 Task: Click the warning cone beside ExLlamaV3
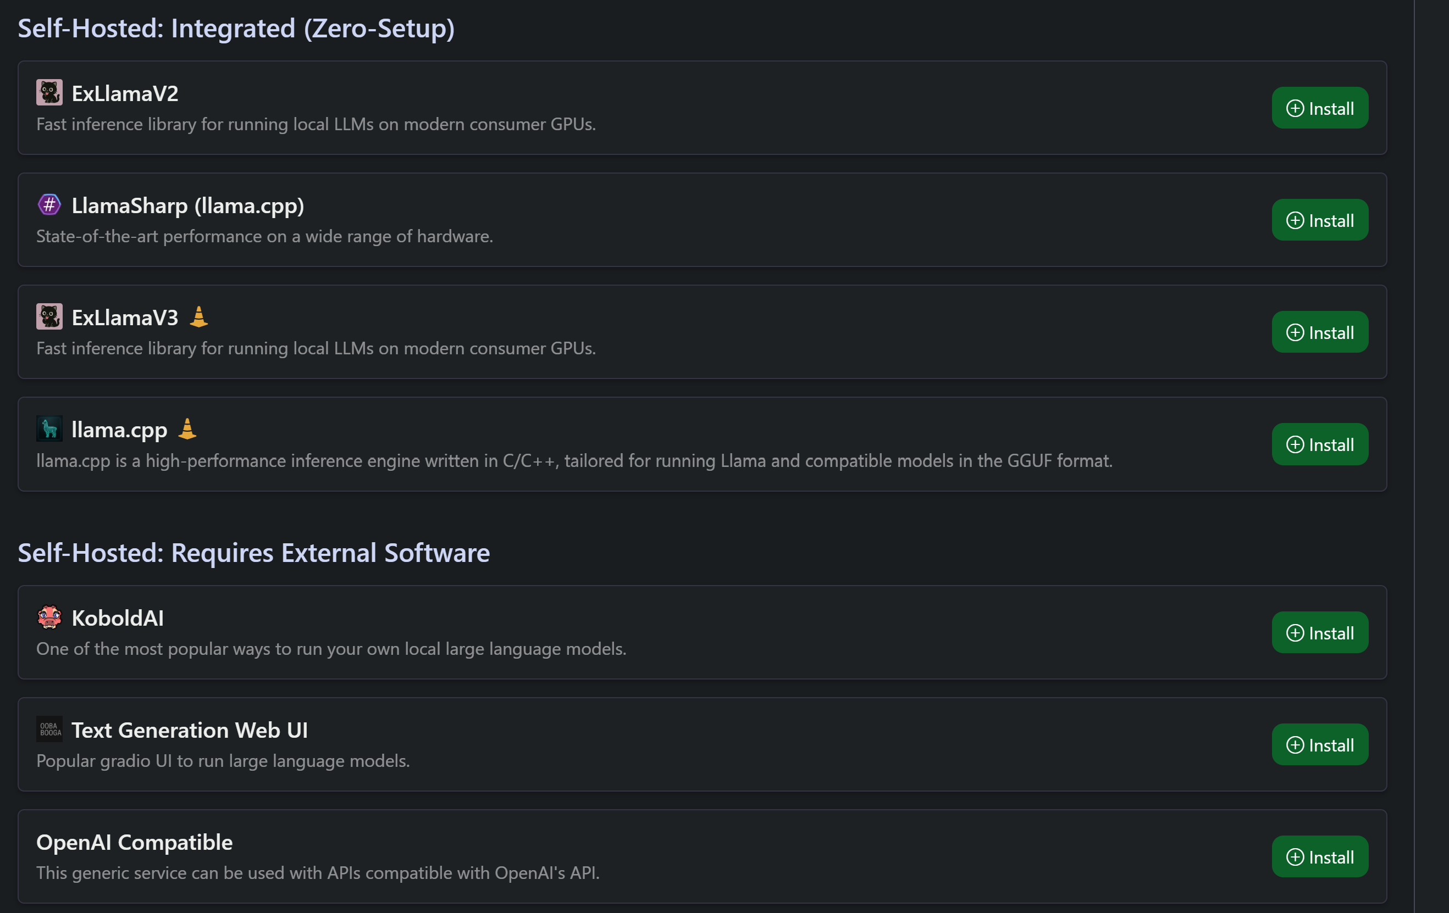tap(198, 316)
